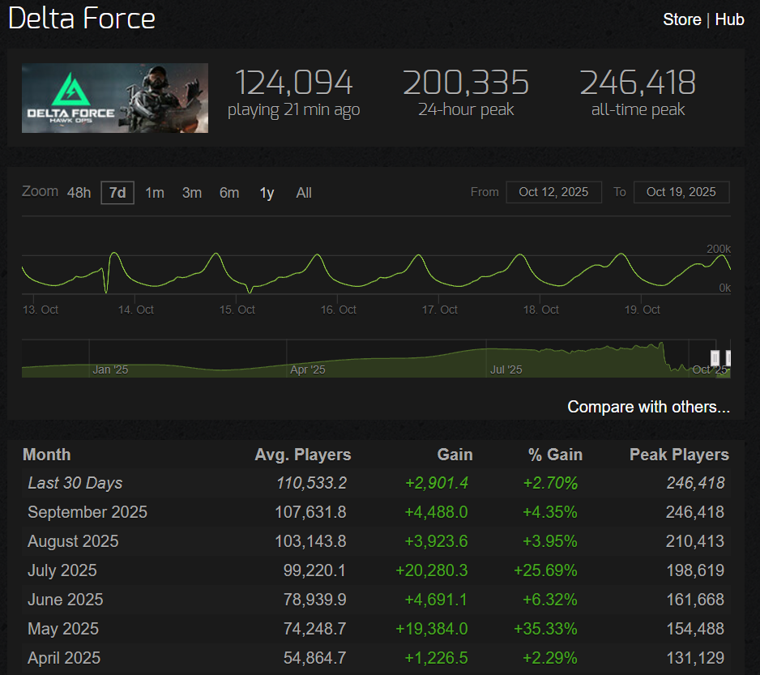760x675 pixels.
Task: Switch chart zoom to 1m
Action: click(155, 193)
